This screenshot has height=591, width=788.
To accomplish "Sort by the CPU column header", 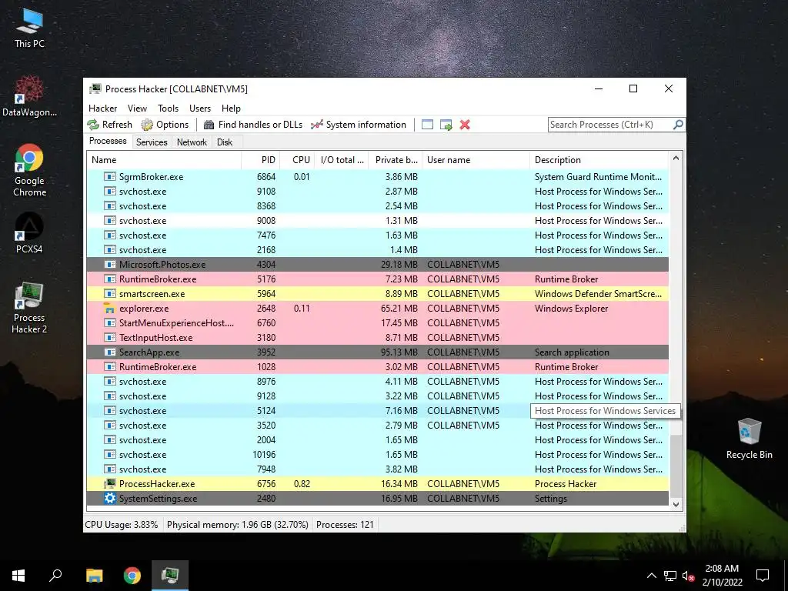I will click(x=298, y=160).
